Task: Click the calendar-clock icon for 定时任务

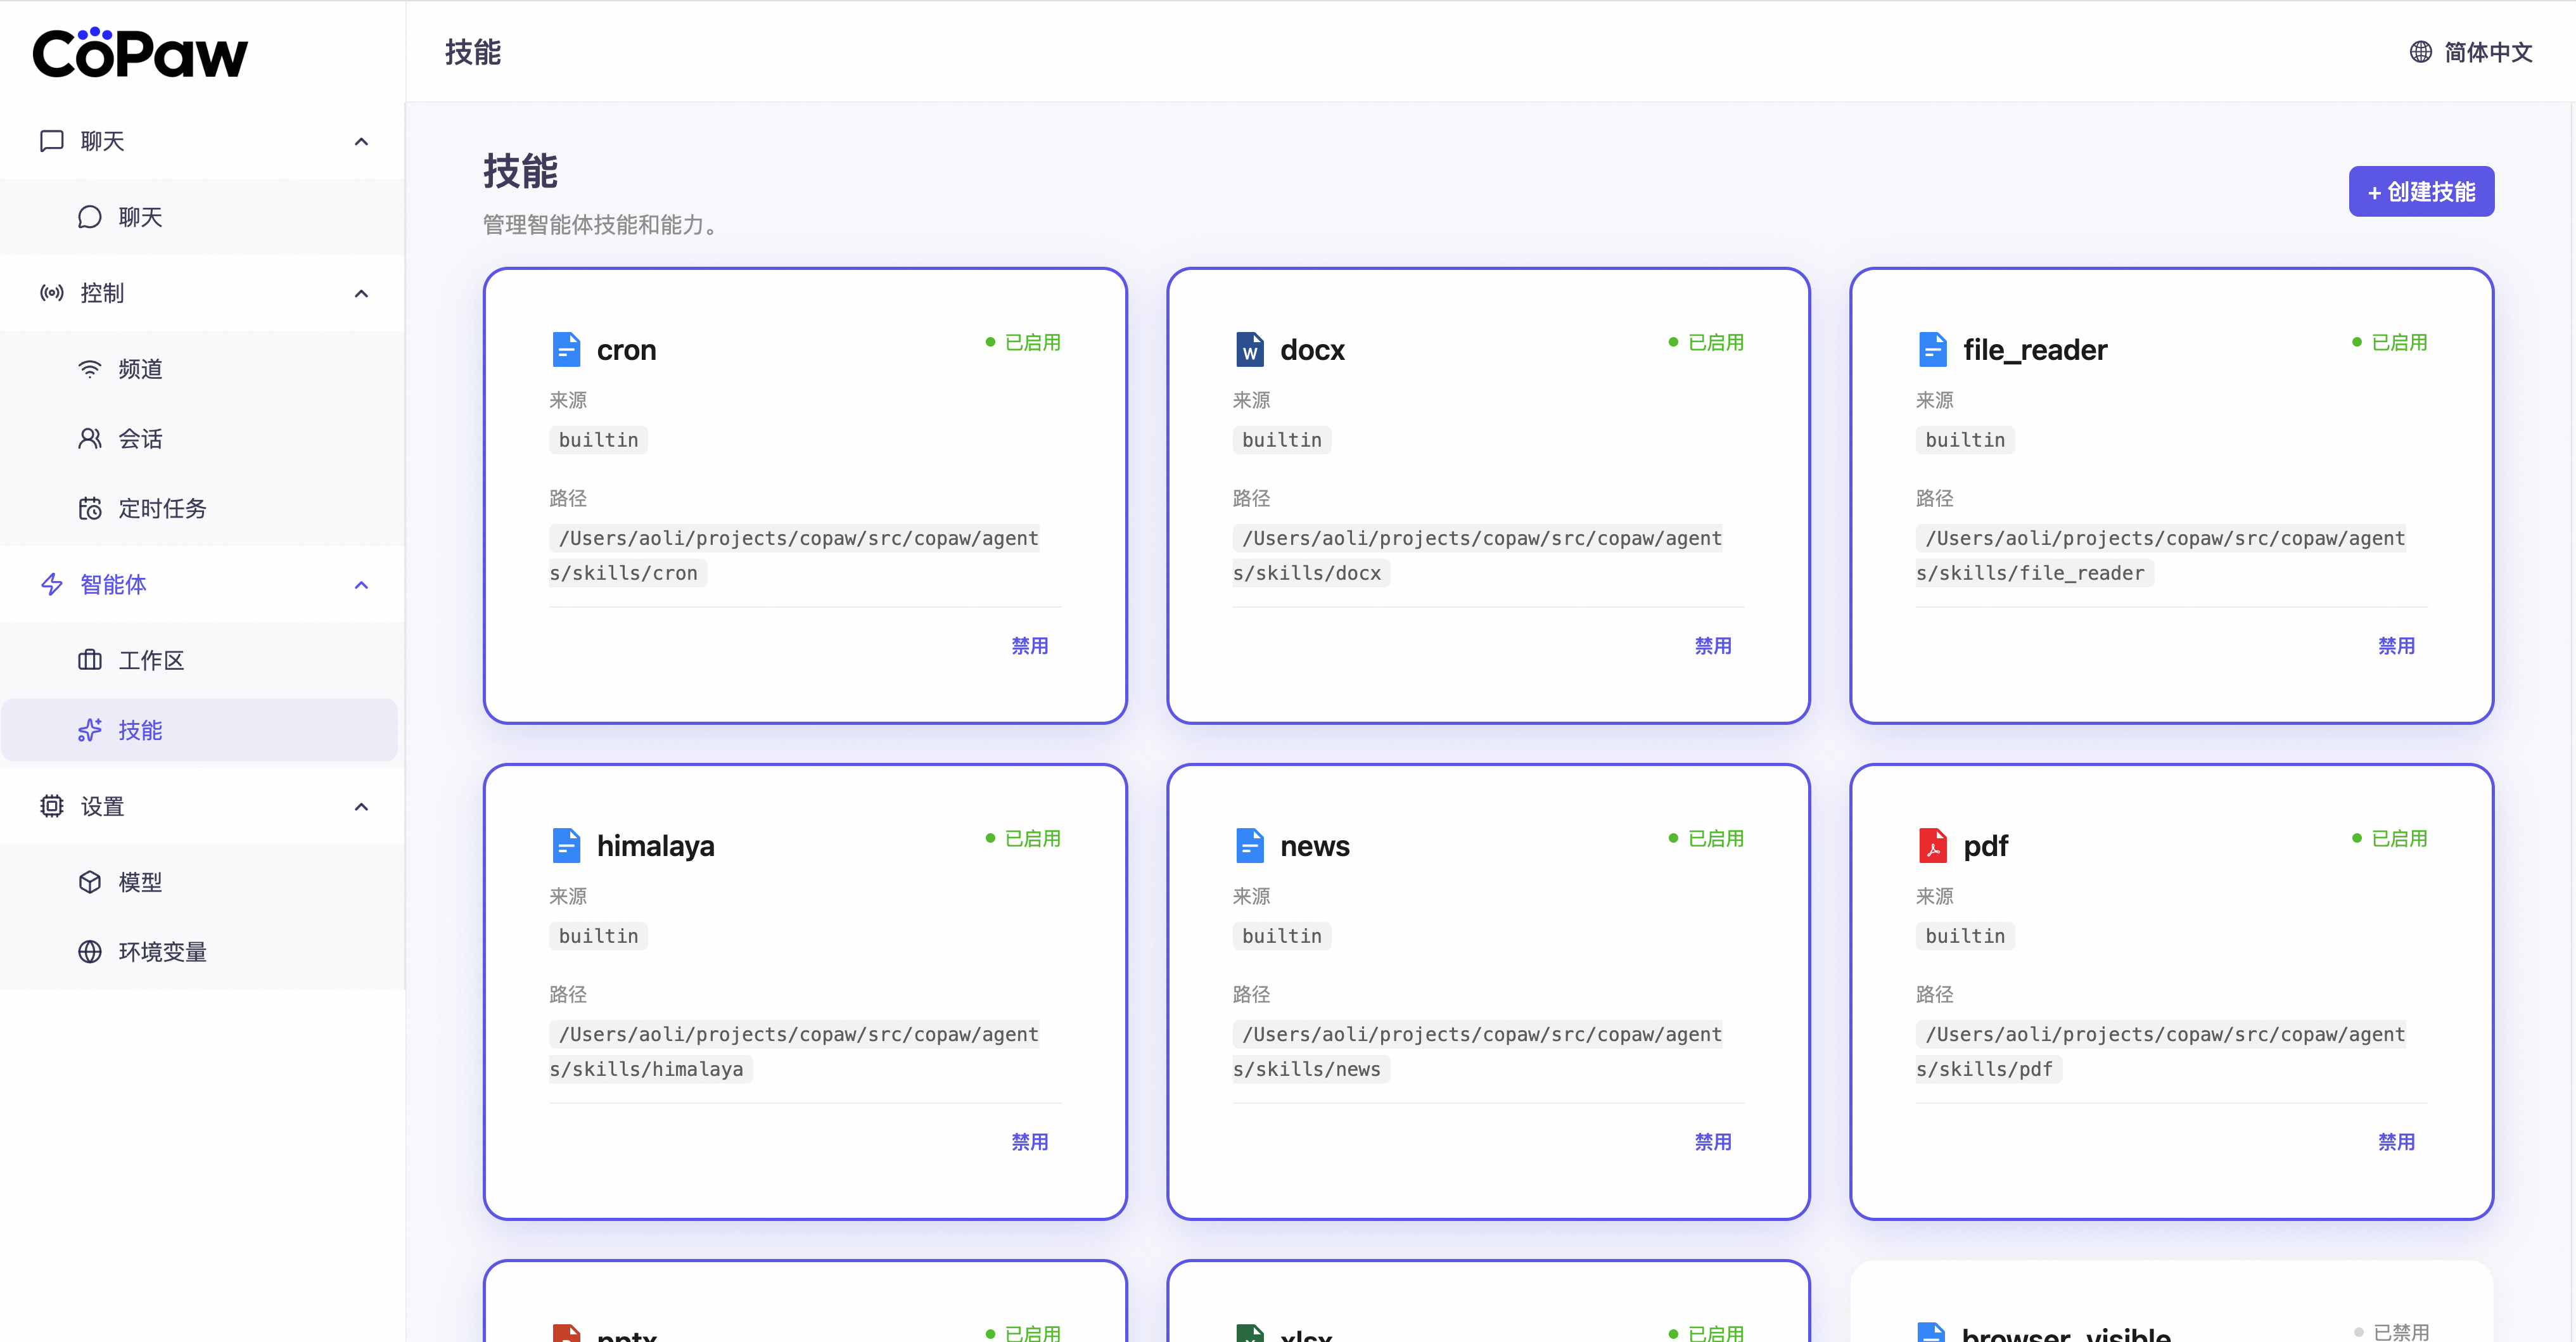Action: coord(90,509)
